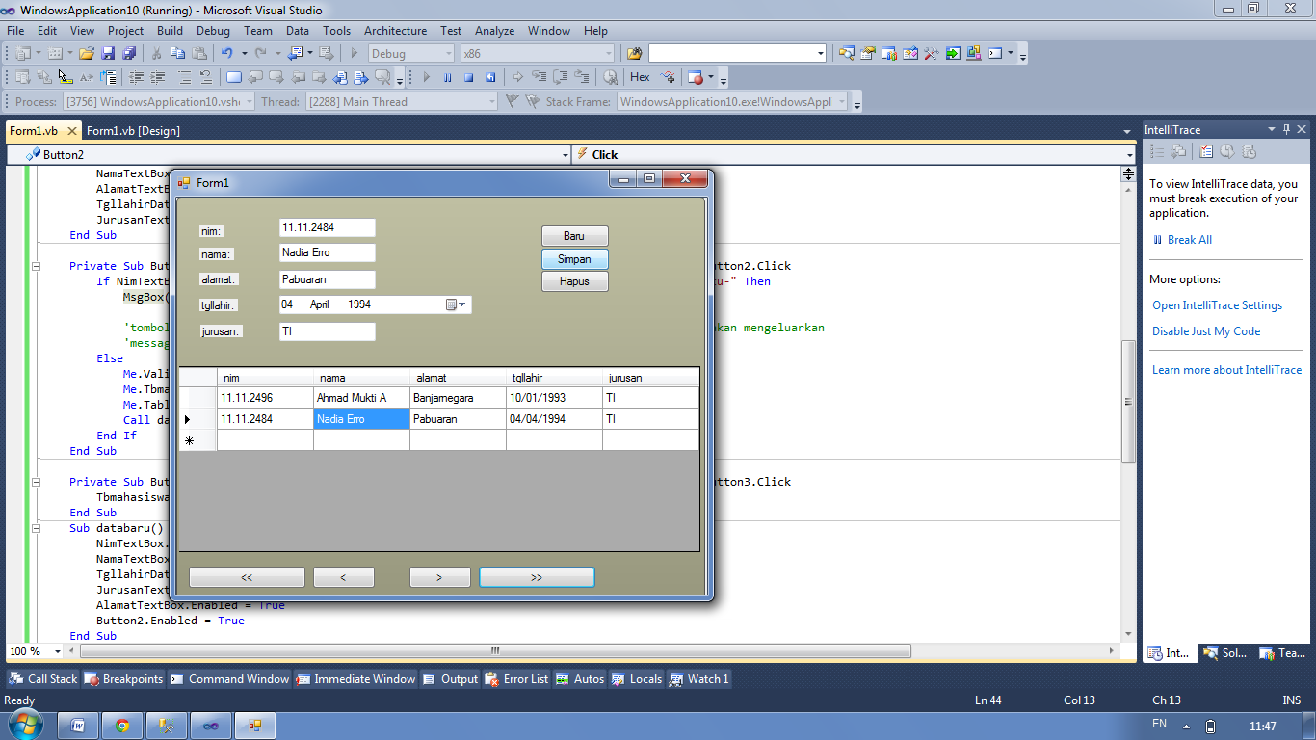The height and width of the screenshot is (740, 1316).
Task: Open Breakpoints window tab
Action: (x=123, y=679)
